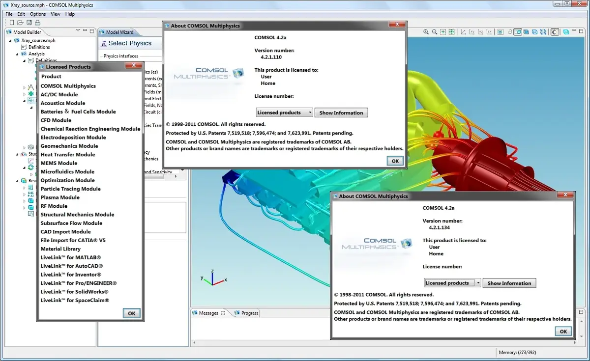Click the Zoom In graphics icon
Viewport: 590px width, 361px height.
coord(426,32)
